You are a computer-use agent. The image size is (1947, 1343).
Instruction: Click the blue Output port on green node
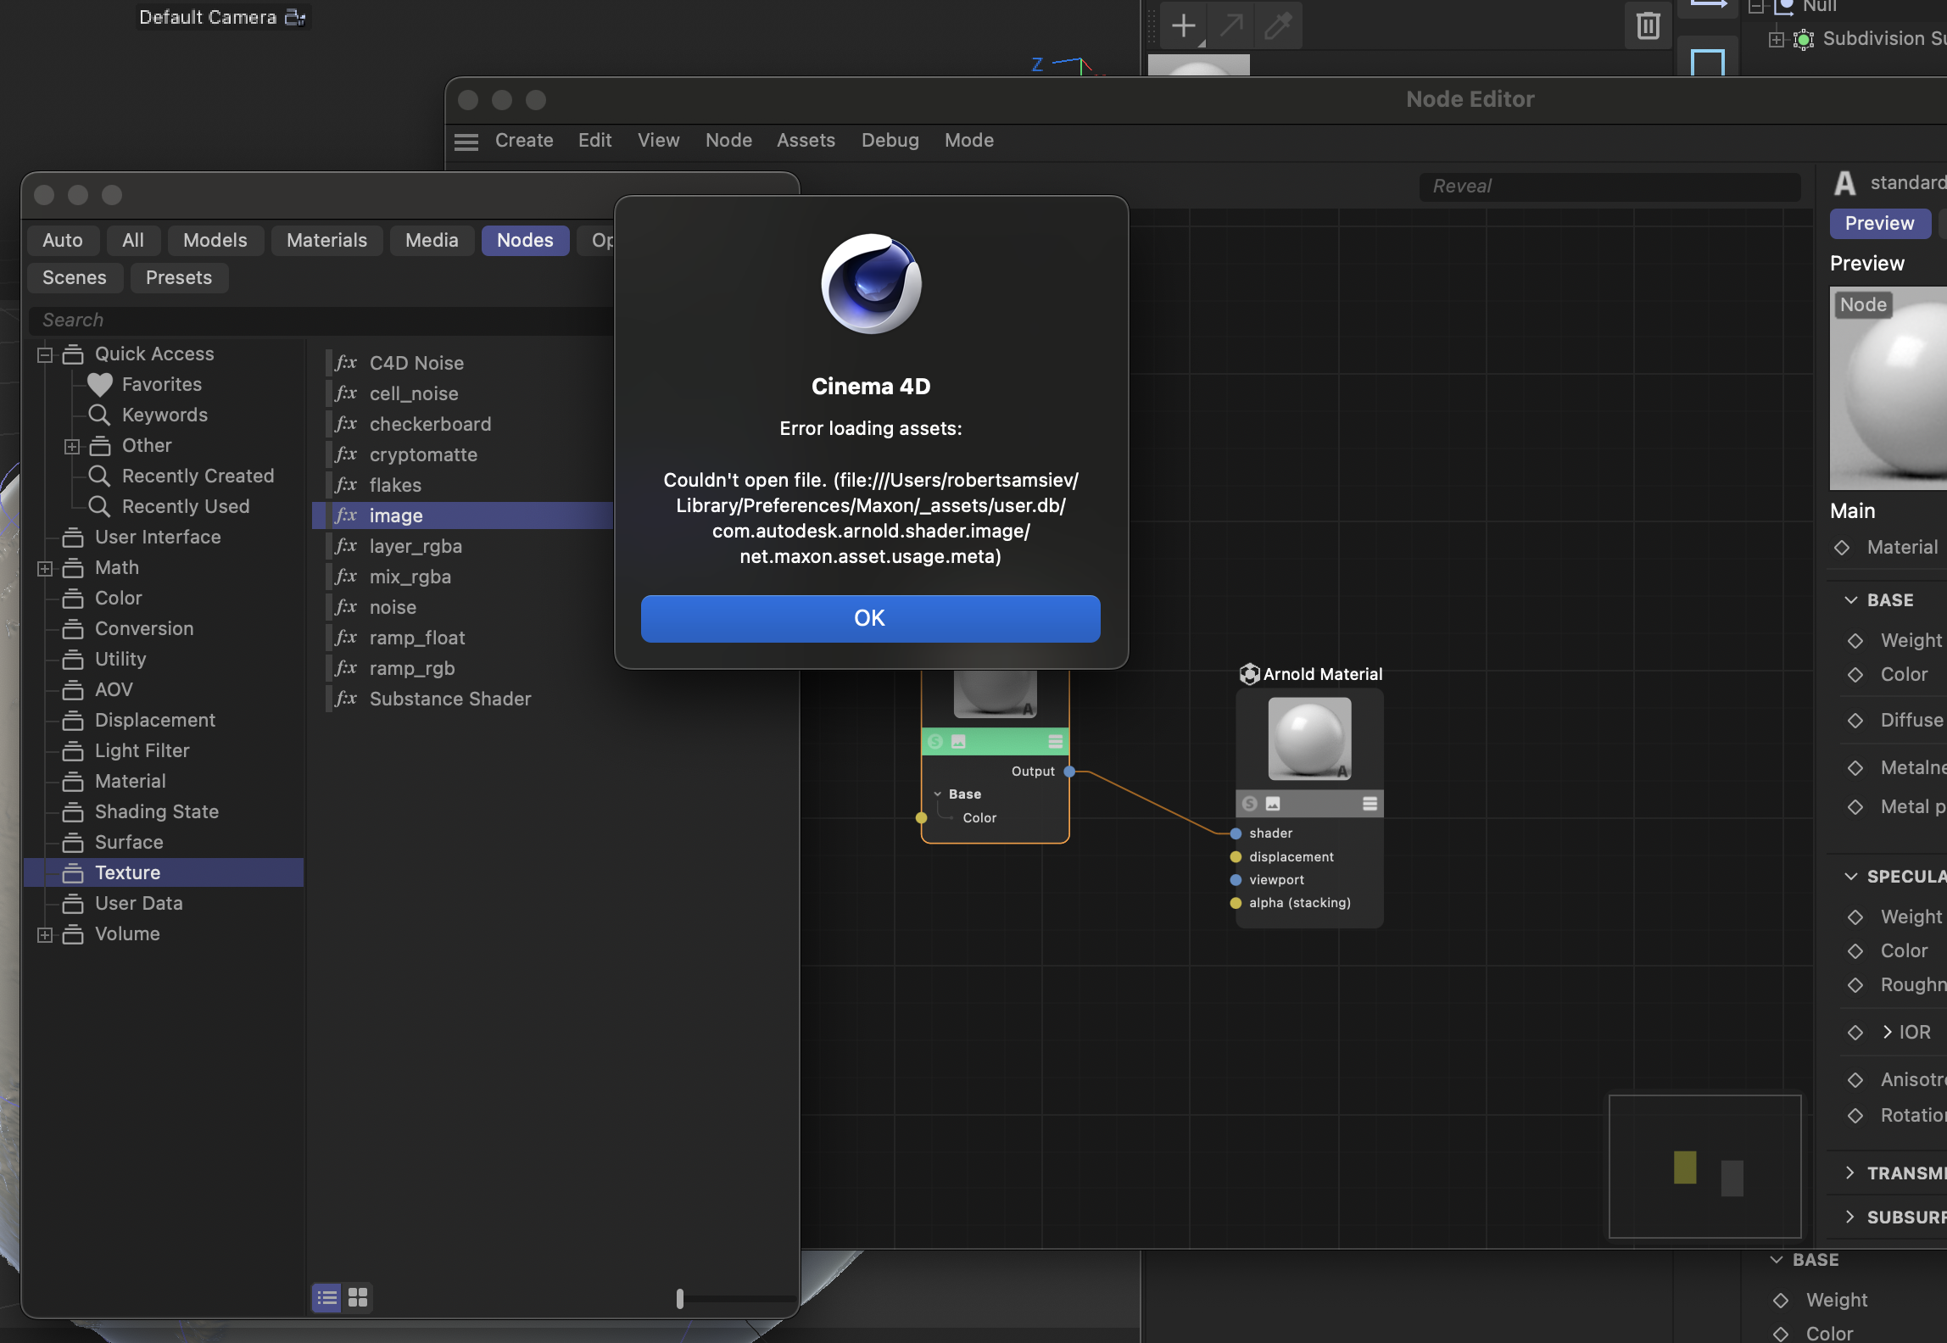[1070, 772]
